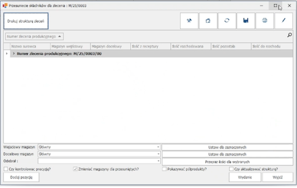Click the floppy disk save icon
Image resolution: width=297 pixels, height=188 pixels.
[246, 21]
